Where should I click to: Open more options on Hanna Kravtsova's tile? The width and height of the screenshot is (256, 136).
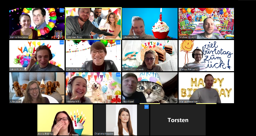click(62, 10)
